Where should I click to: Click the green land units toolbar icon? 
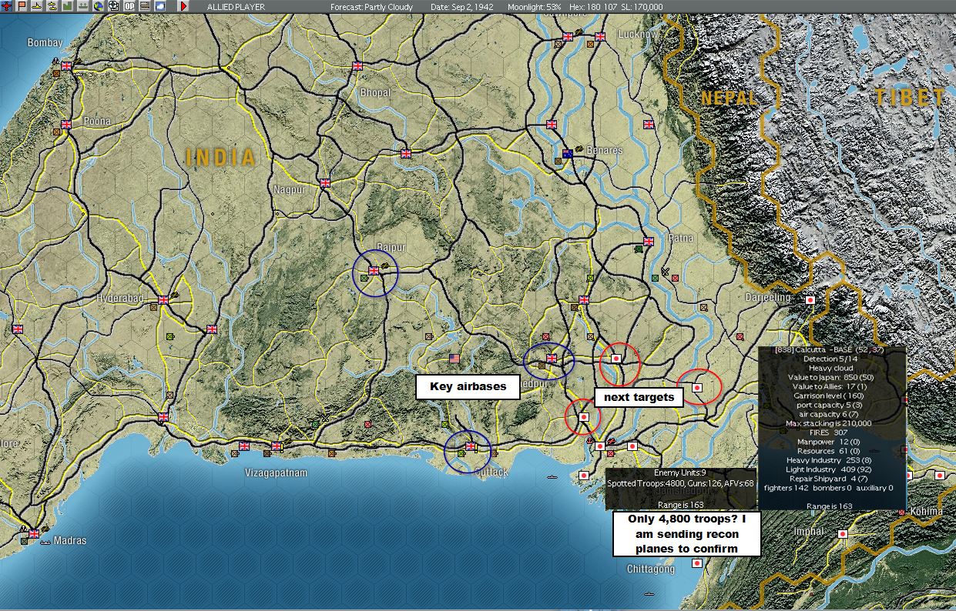click(68, 6)
